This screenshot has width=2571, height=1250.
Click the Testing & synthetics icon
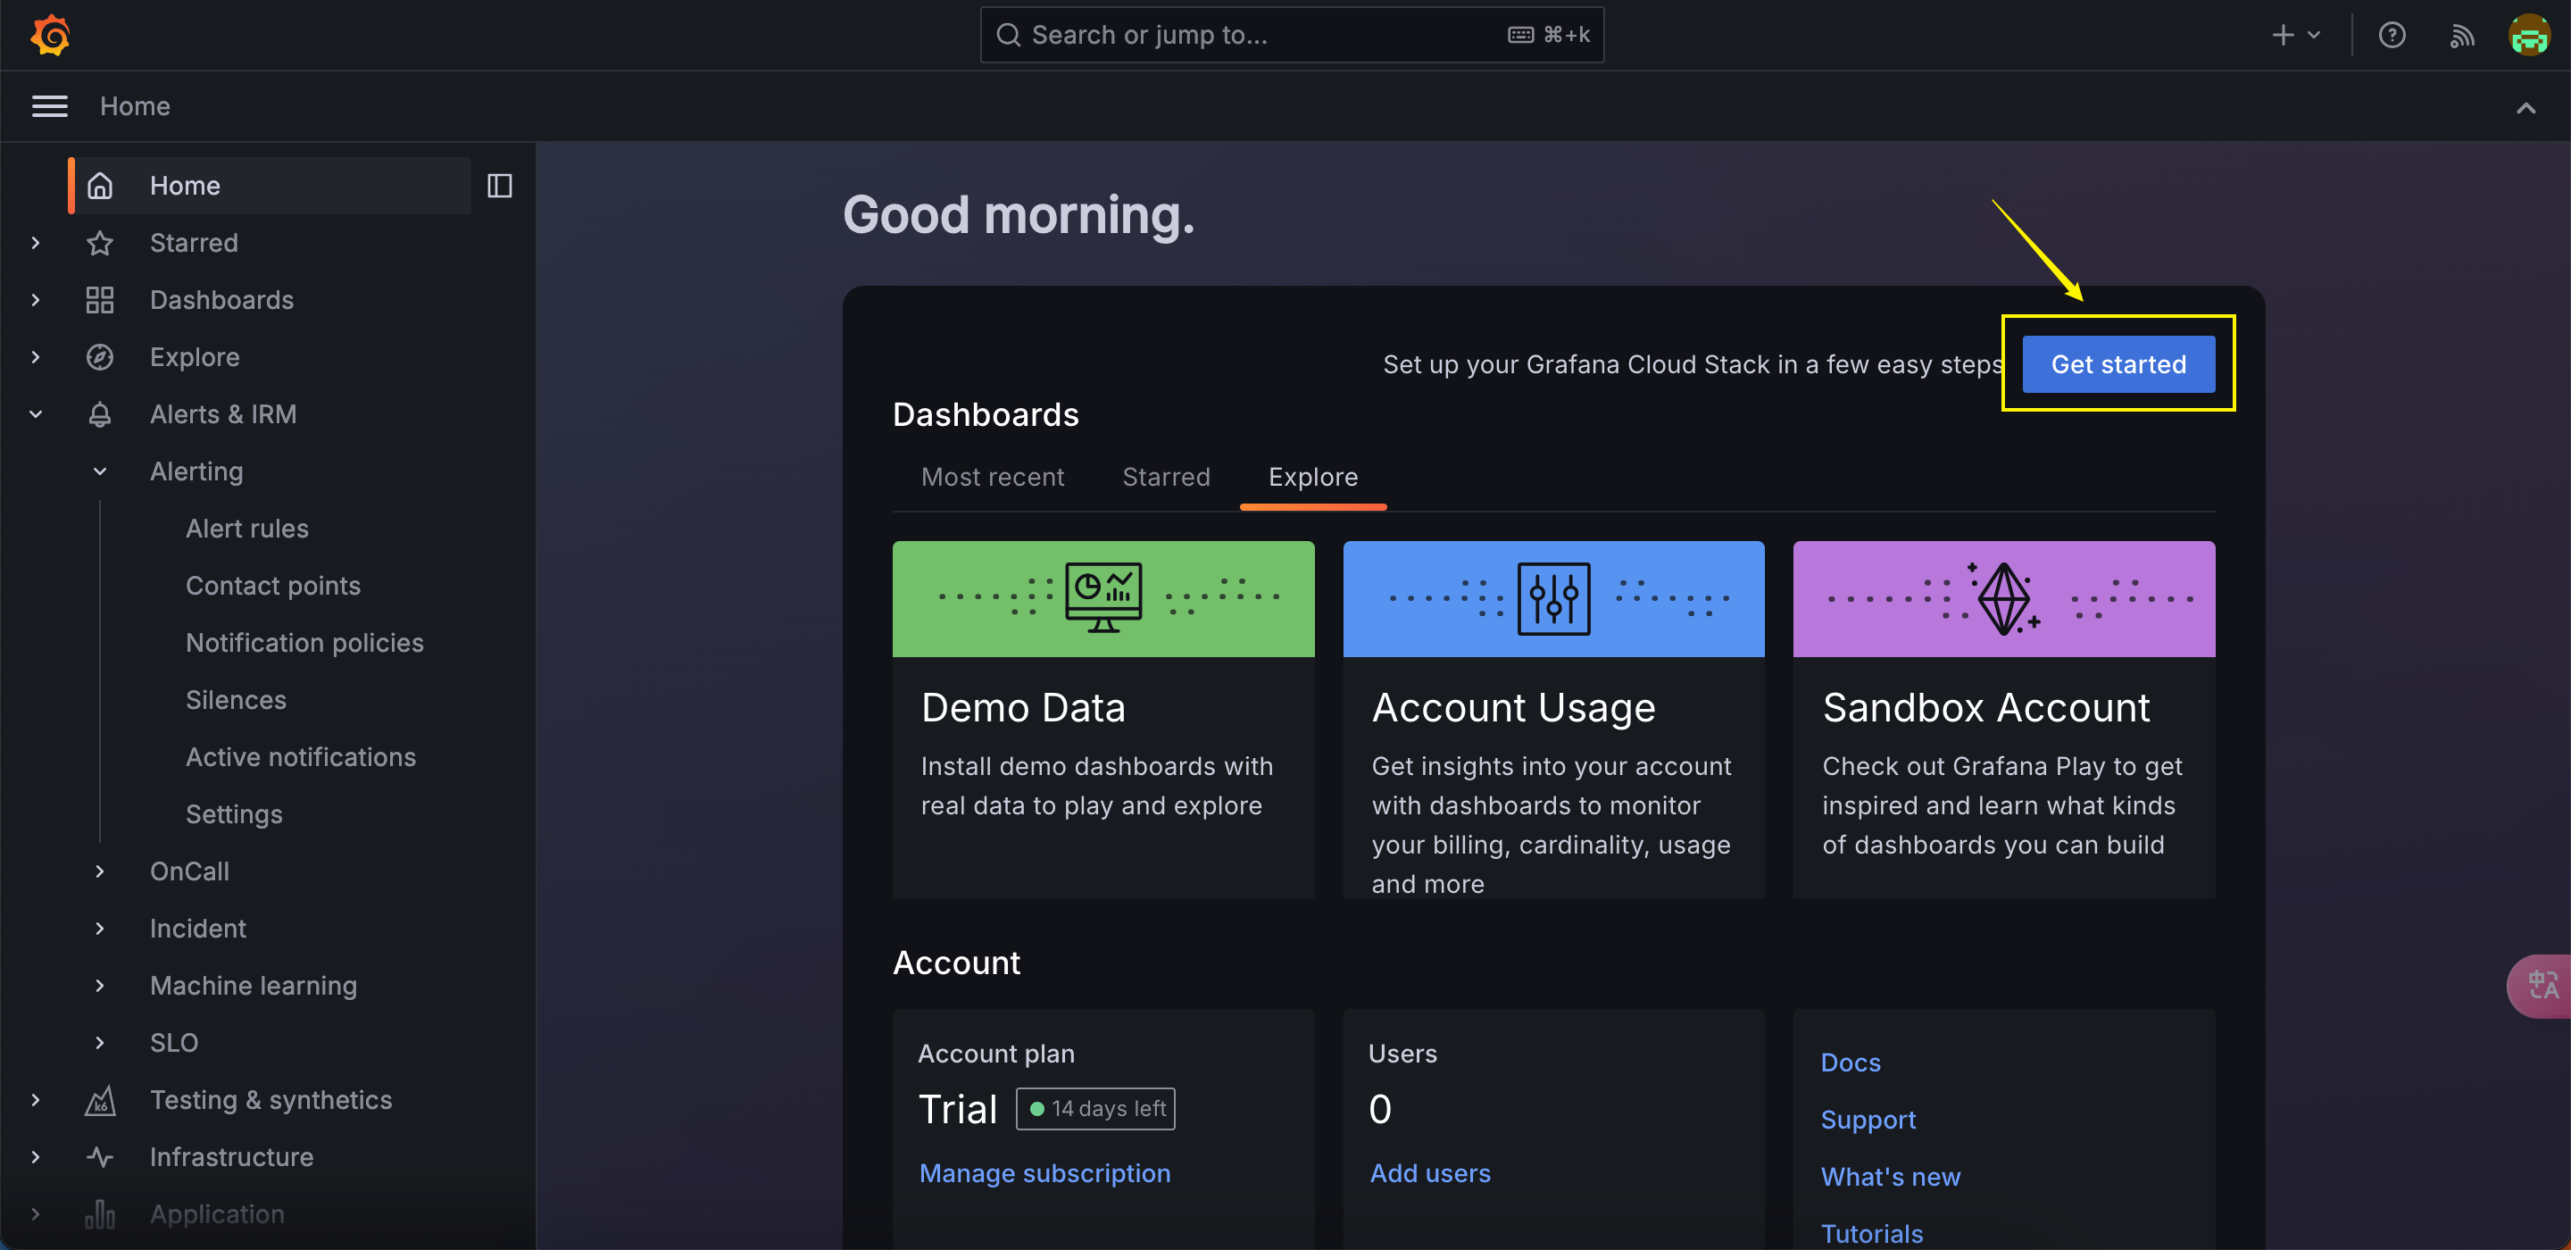100,1100
